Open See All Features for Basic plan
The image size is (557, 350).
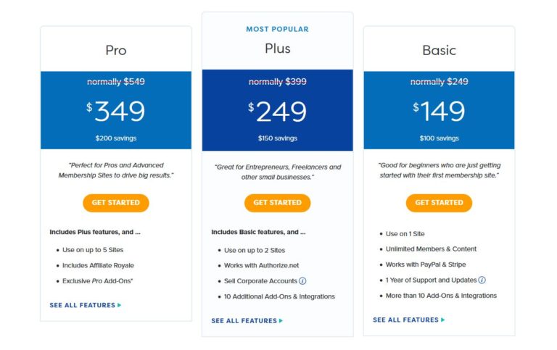[405, 320]
